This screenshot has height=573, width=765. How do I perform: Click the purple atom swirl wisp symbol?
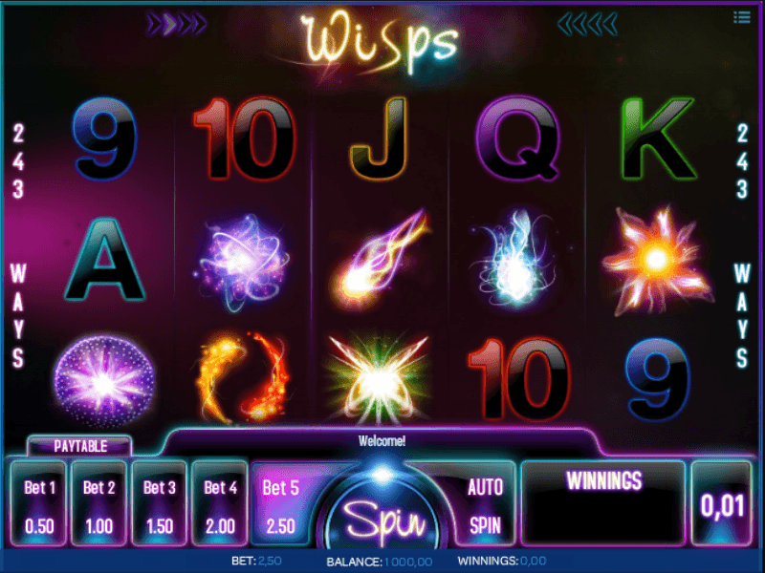click(243, 262)
